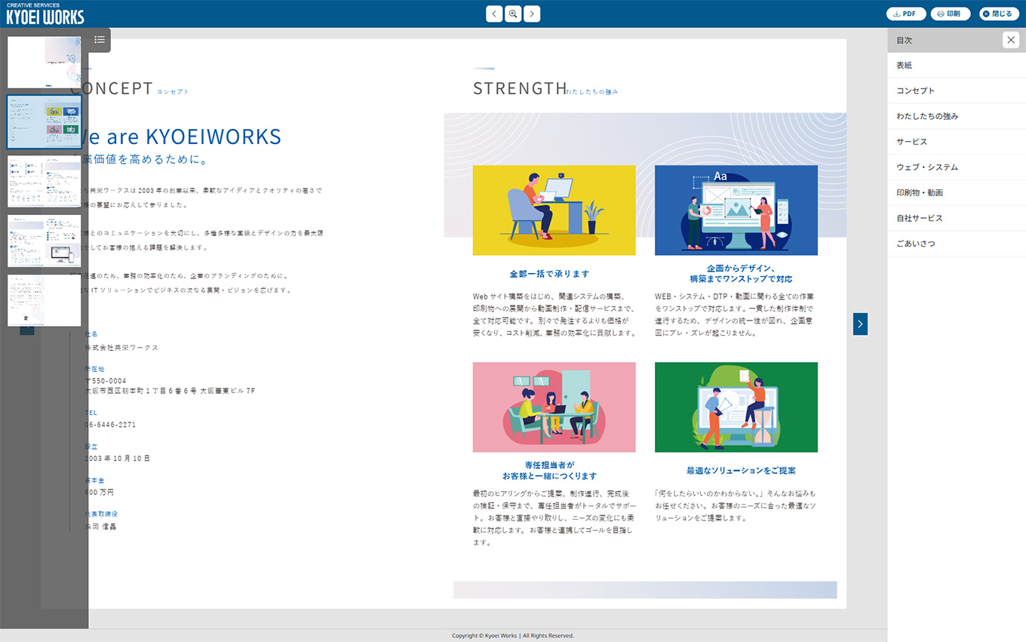Image resolution: width=1026 pixels, height=642 pixels.
Task: Go to next page in top toolbar
Action: 532,14
